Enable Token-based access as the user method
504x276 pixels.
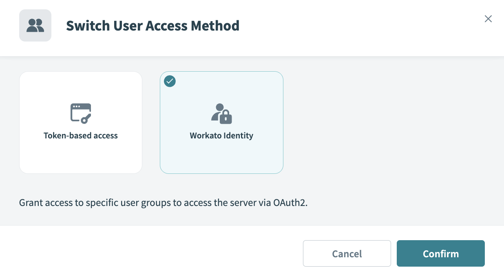coord(80,122)
